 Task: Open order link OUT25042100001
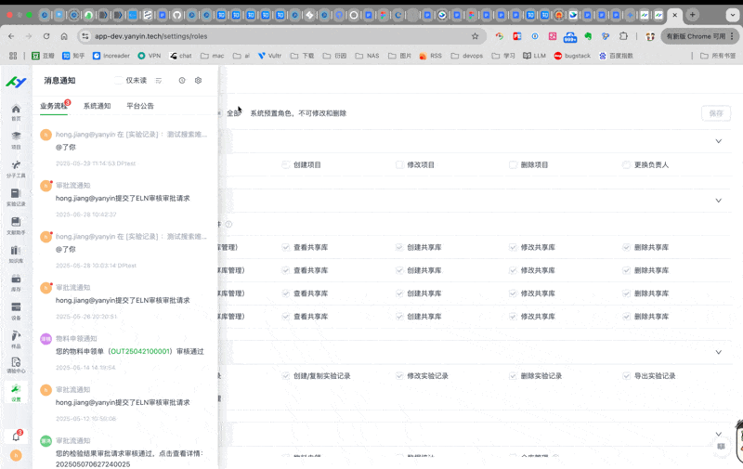[x=139, y=351]
